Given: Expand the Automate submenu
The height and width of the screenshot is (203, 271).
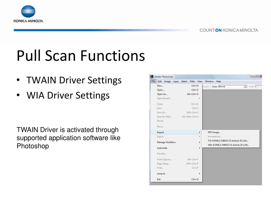Looking at the screenshot, I should pos(177,148).
